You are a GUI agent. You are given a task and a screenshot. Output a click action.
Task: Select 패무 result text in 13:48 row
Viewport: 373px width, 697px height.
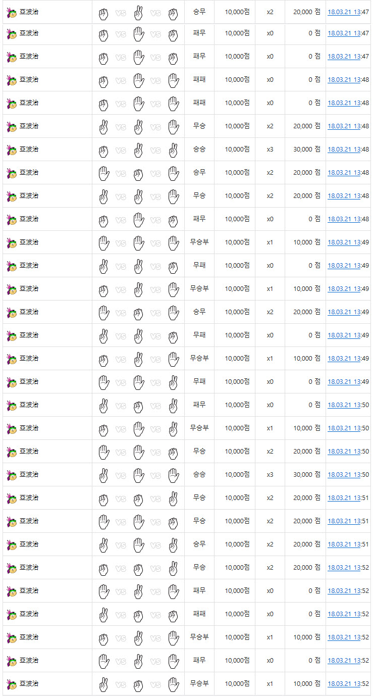click(x=199, y=219)
